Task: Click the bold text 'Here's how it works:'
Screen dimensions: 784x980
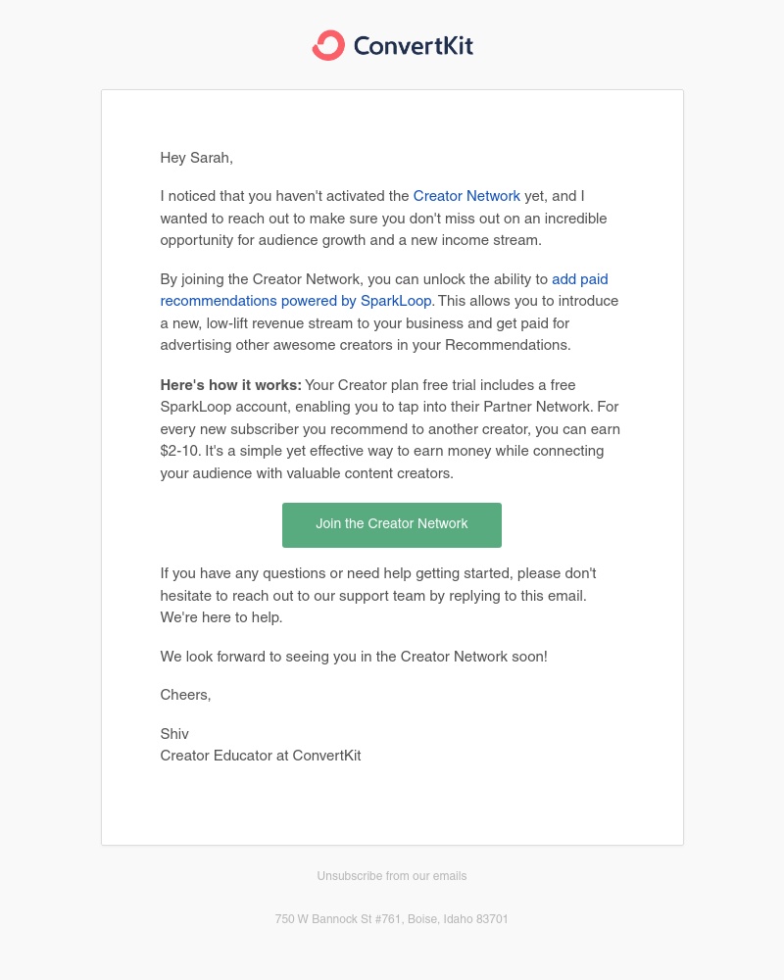Action: pyautogui.click(x=230, y=385)
